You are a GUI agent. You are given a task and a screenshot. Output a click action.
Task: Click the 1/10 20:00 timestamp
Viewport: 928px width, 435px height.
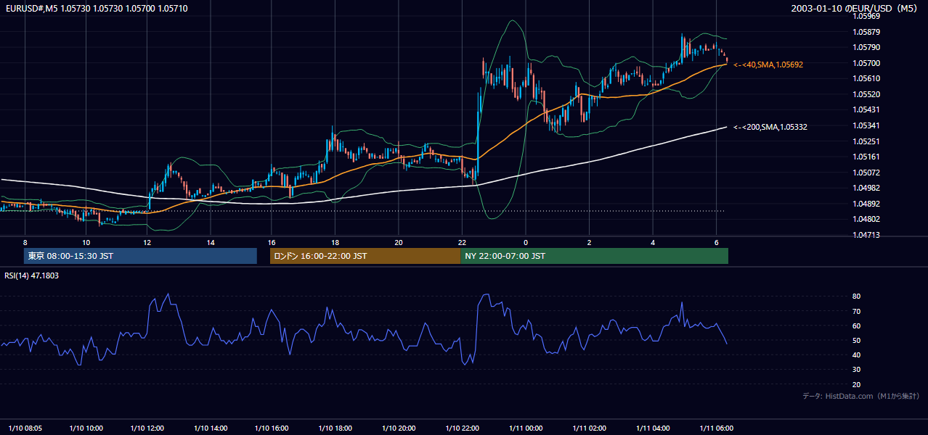click(x=399, y=428)
